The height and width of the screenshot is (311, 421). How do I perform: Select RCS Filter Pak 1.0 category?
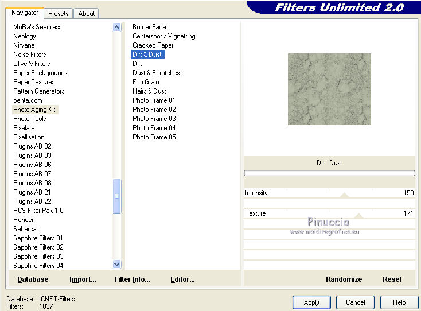pos(38,210)
